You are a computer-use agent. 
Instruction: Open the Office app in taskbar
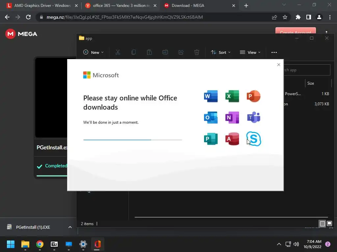point(97,244)
